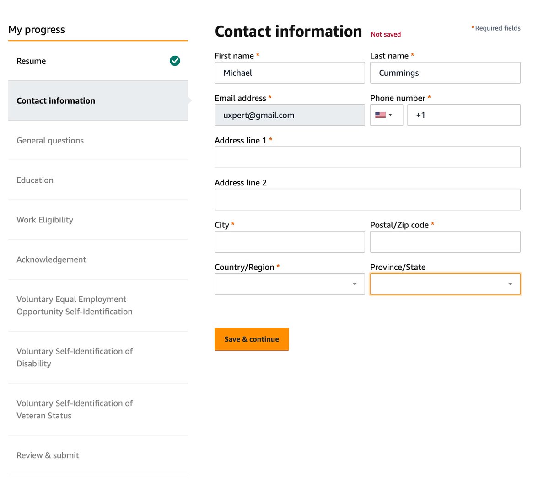Open Voluntary Self-Identification of Disability step
The height and width of the screenshot is (486, 549).
click(x=98, y=357)
